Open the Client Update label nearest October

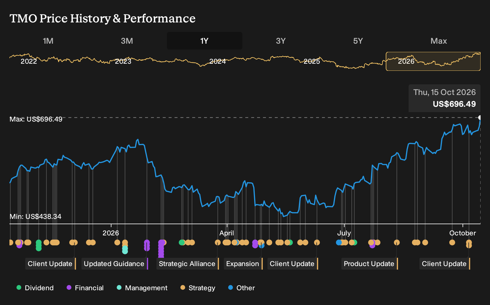click(x=445, y=264)
